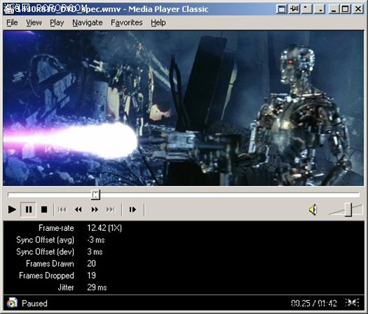Click the Play button
The image size is (368, 314).
coord(12,210)
